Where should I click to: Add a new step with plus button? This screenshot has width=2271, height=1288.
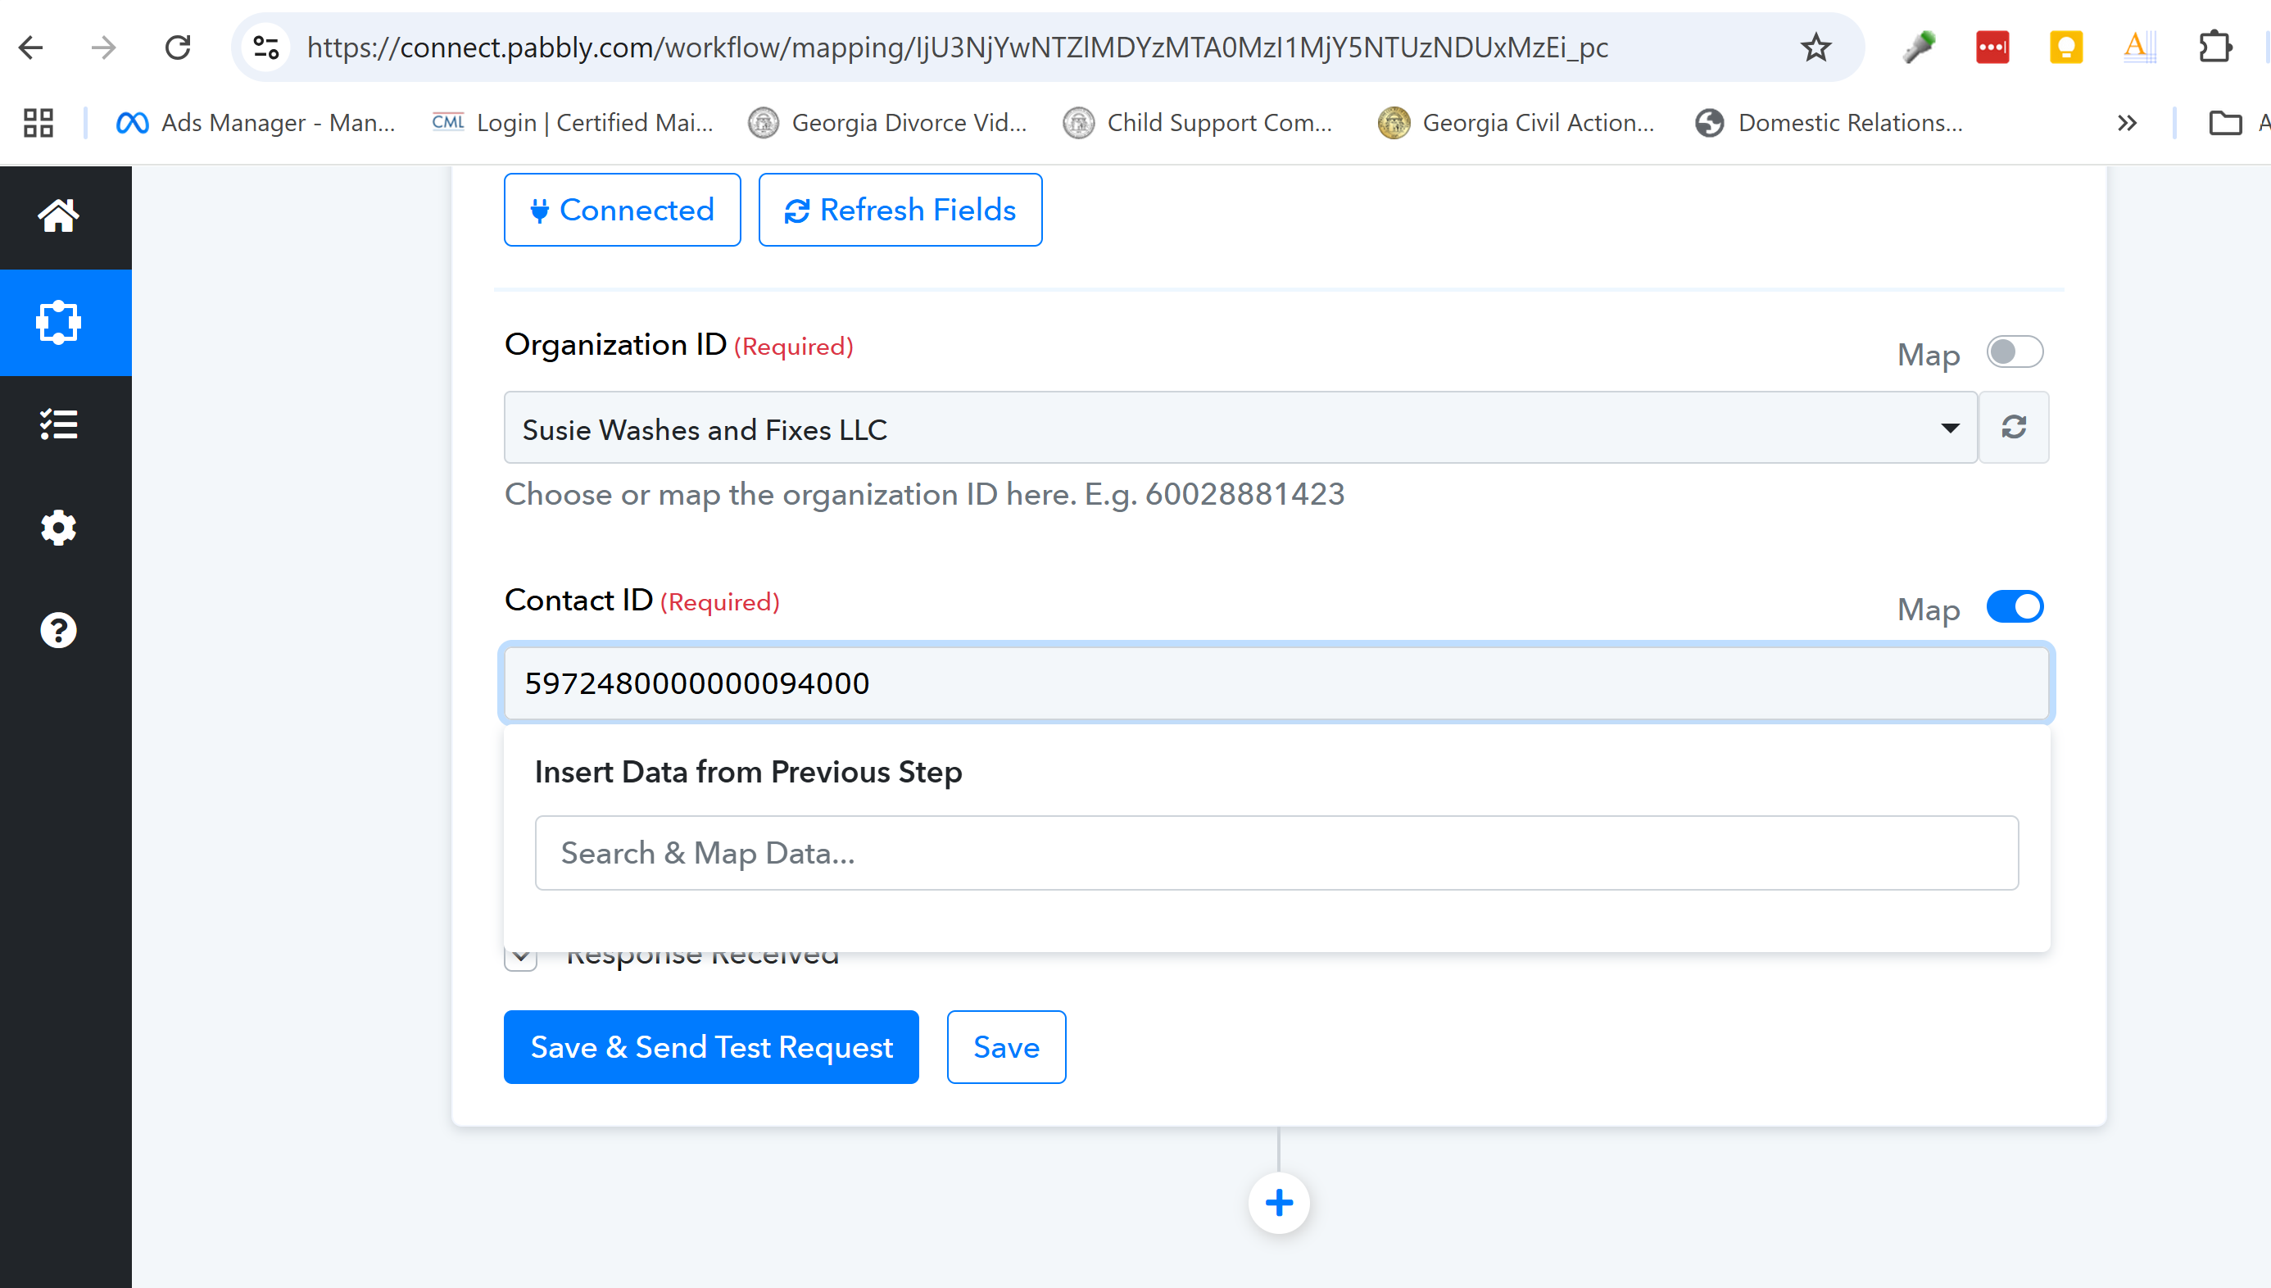[1279, 1202]
